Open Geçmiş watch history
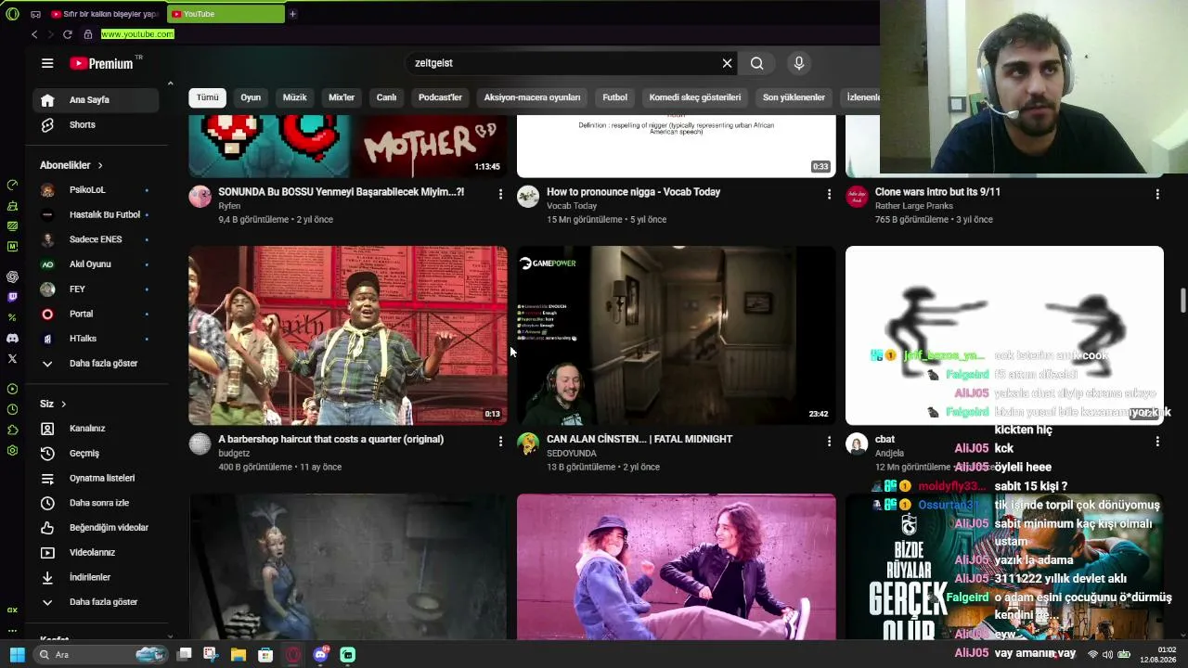Image resolution: width=1188 pixels, height=668 pixels. click(x=96, y=454)
